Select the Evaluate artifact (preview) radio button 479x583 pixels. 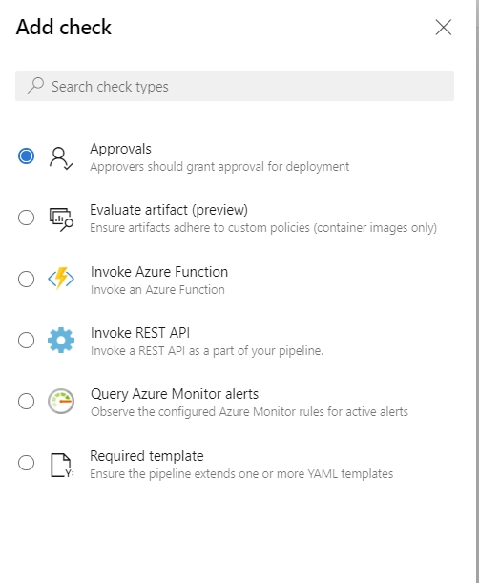coord(26,218)
